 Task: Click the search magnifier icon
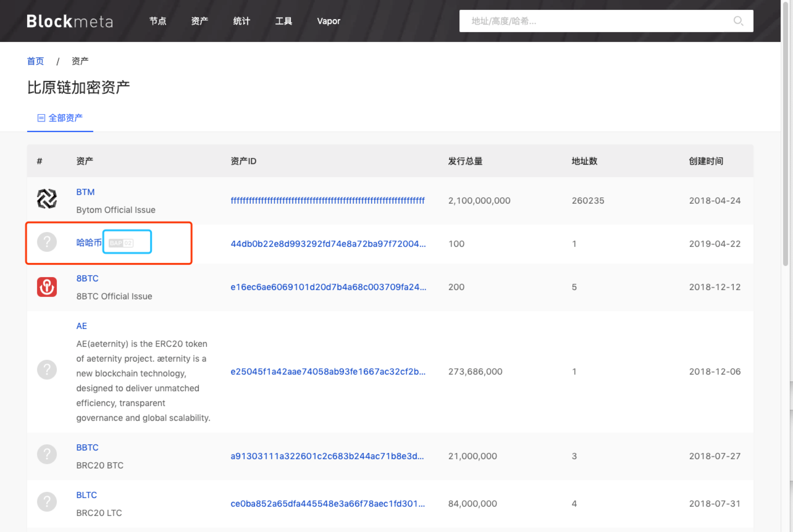click(x=738, y=21)
